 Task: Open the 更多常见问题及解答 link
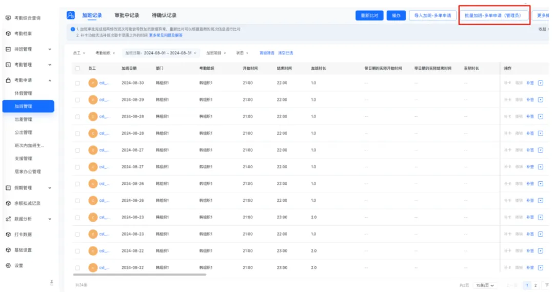coord(166,35)
